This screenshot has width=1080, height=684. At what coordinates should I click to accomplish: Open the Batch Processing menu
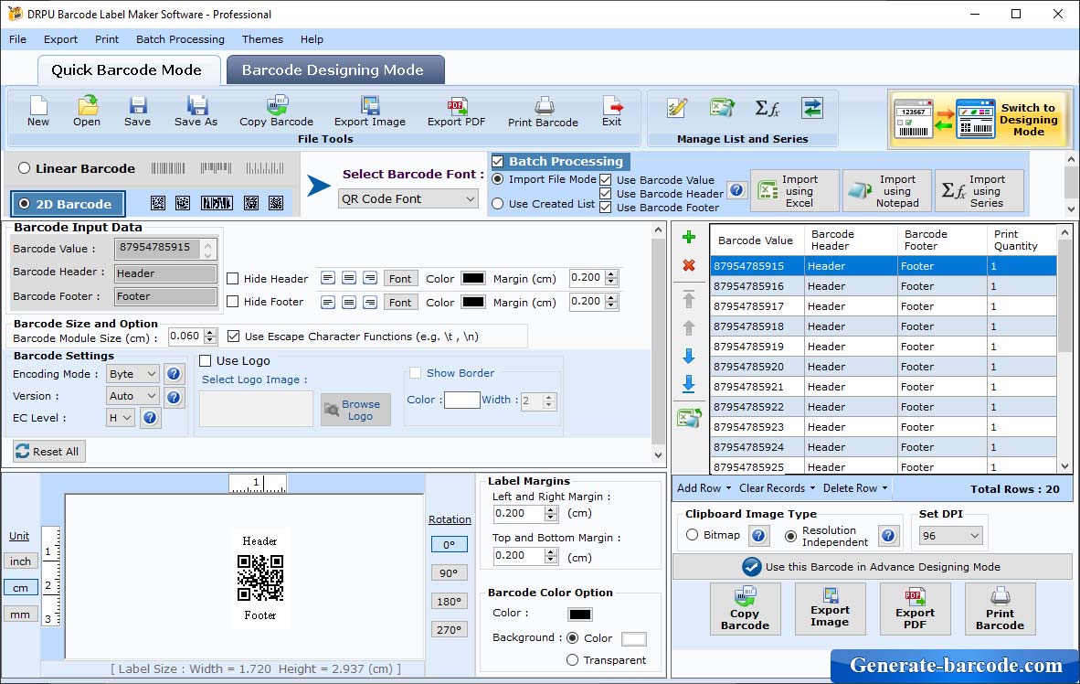coord(181,39)
